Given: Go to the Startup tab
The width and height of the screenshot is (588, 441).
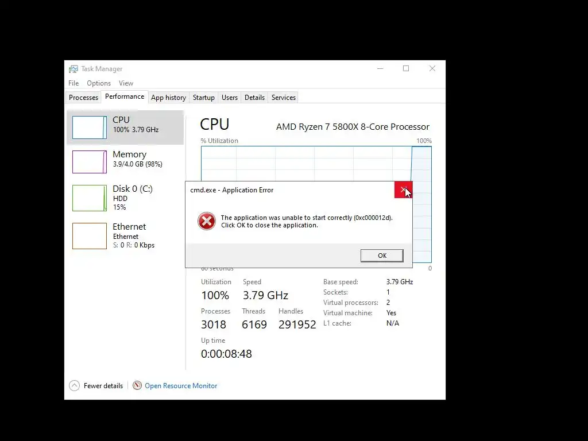Looking at the screenshot, I should point(204,98).
